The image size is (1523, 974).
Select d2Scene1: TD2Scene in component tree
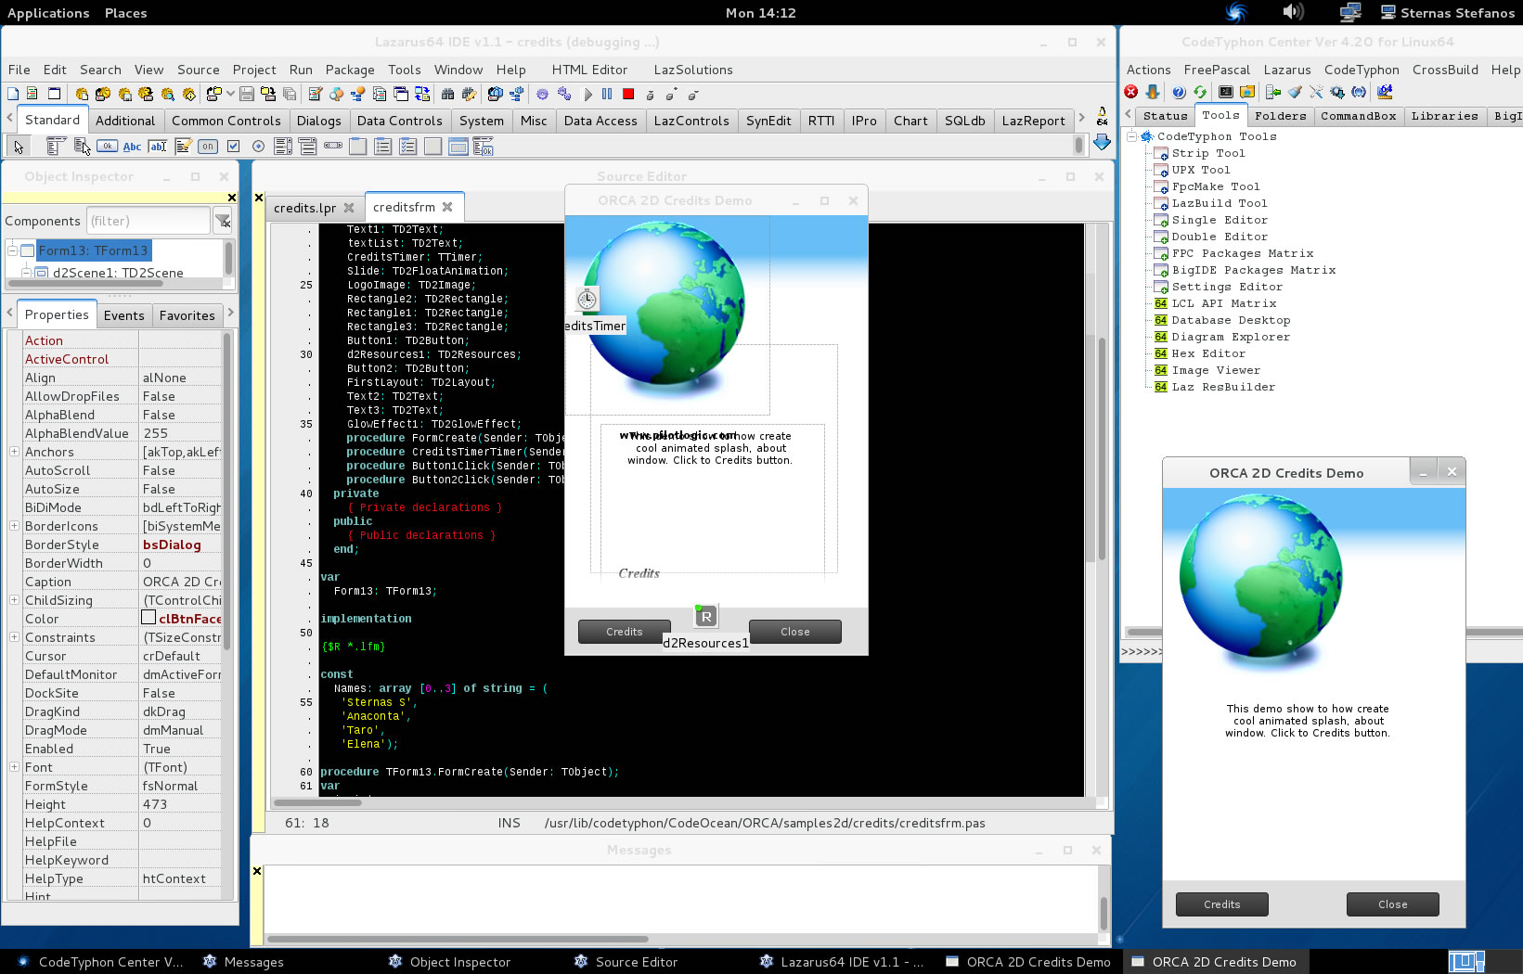tap(118, 273)
